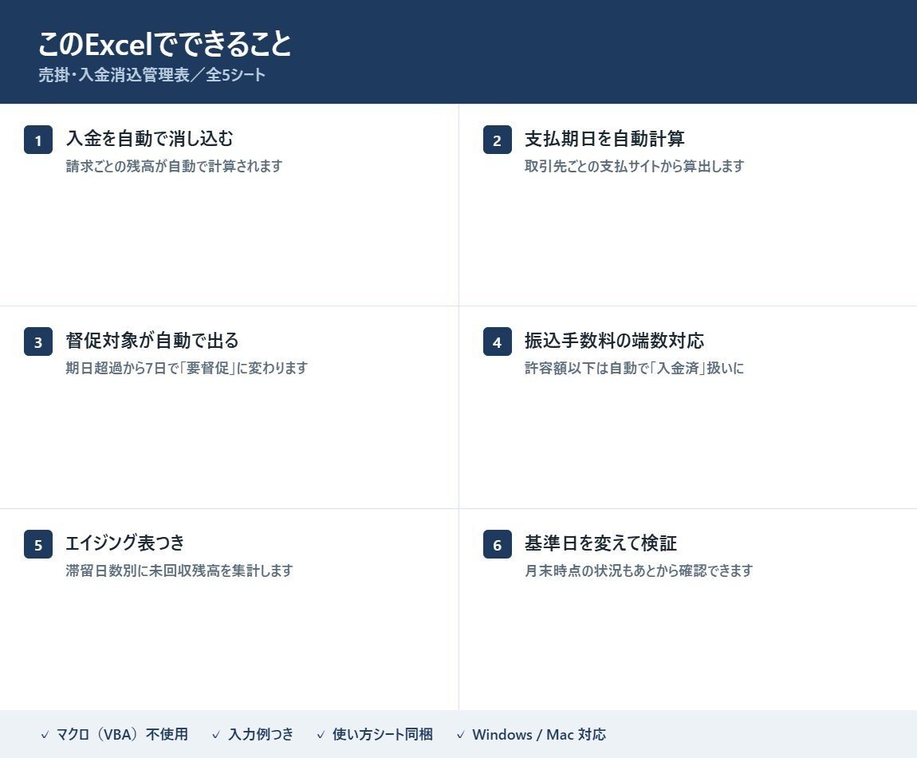Viewport: 917px width, 758px height.
Task: Click the number 1 badge icon
Action: pyautogui.click(x=38, y=140)
